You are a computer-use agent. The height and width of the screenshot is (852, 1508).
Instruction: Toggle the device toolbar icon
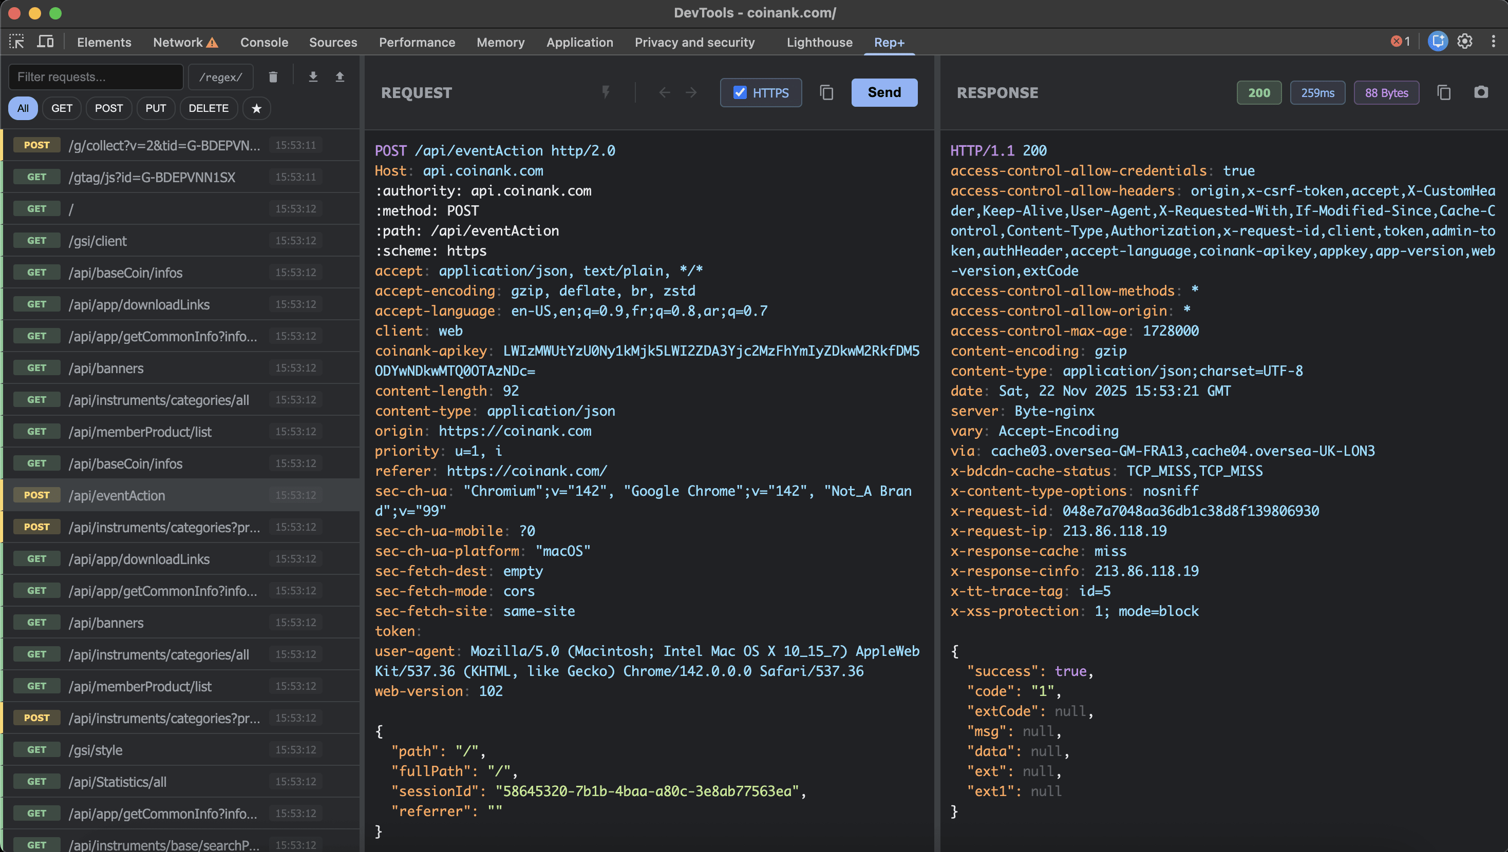(x=45, y=42)
